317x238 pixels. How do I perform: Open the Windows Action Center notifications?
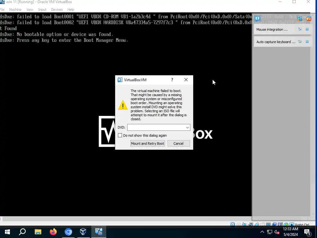click(307, 232)
